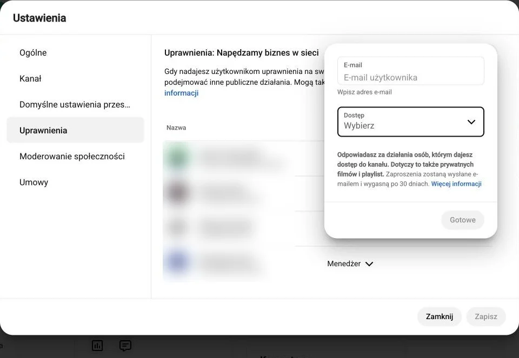Image resolution: width=519 pixels, height=358 pixels.
Task: Open Moderowanie społeczności section
Action: (76, 156)
